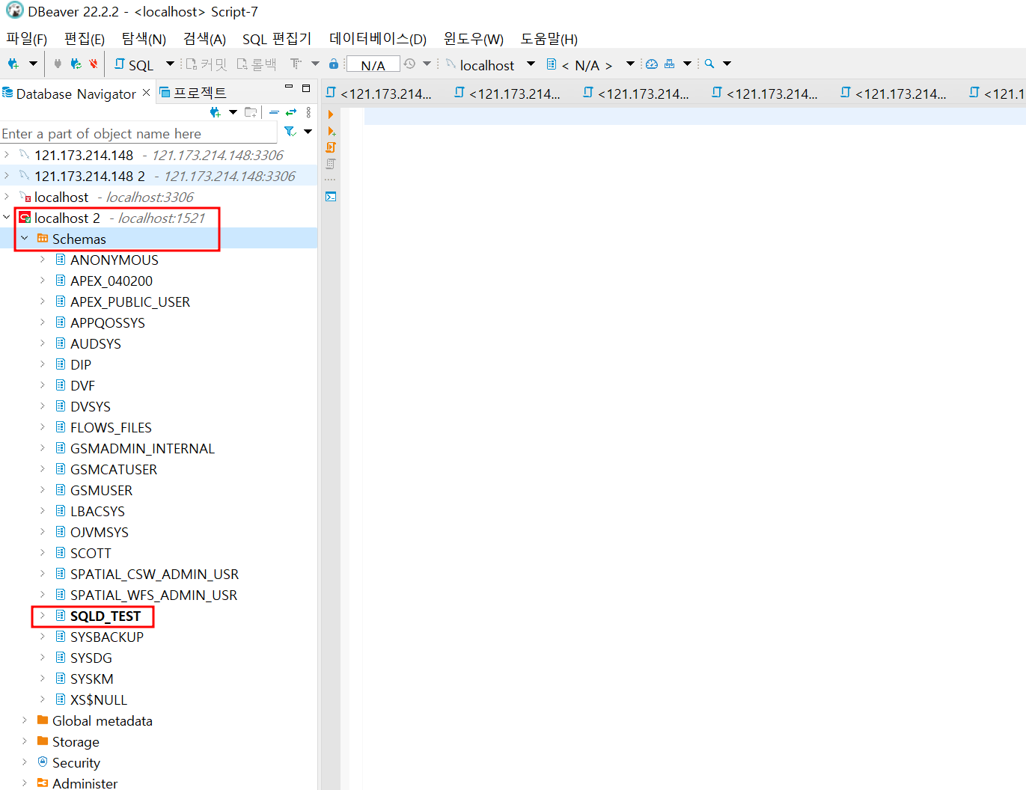Open navigator view menu (three dots)
Viewport: 1026px width, 790px height.
point(308,112)
